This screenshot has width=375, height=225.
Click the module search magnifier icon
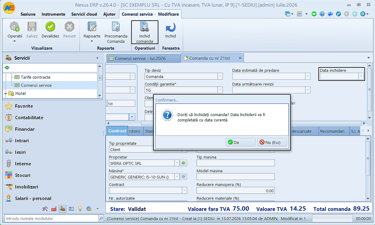pyautogui.click(x=101, y=218)
